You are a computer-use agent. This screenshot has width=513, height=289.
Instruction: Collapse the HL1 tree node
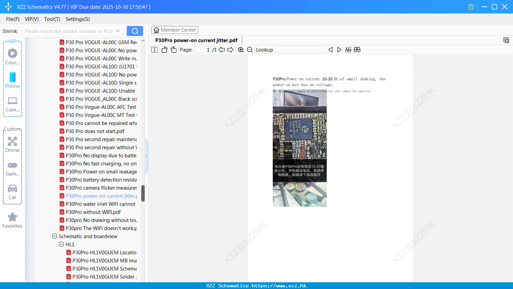61,244
